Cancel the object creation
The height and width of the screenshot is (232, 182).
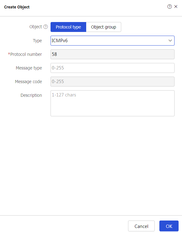coord(141,226)
